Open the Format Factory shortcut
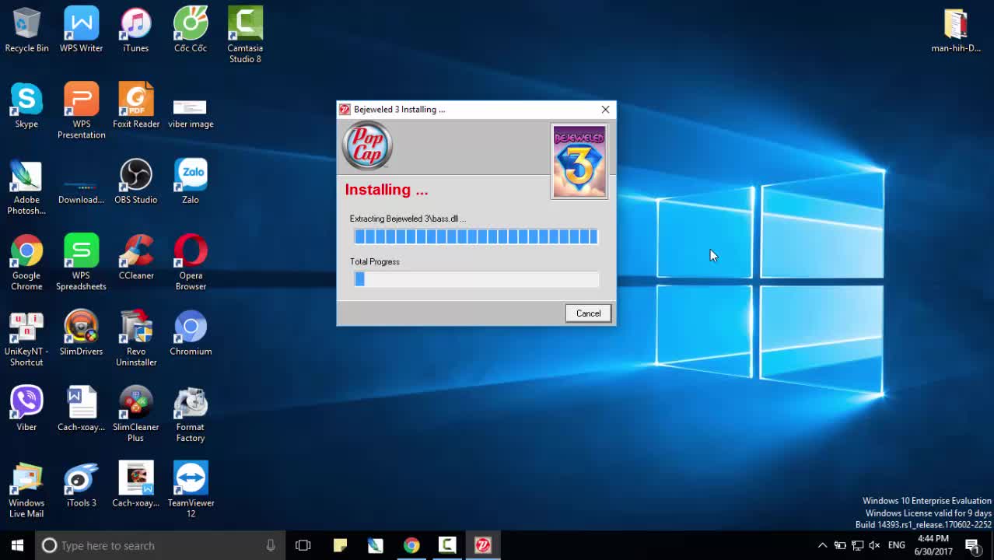994x560 pixels. 191,415
